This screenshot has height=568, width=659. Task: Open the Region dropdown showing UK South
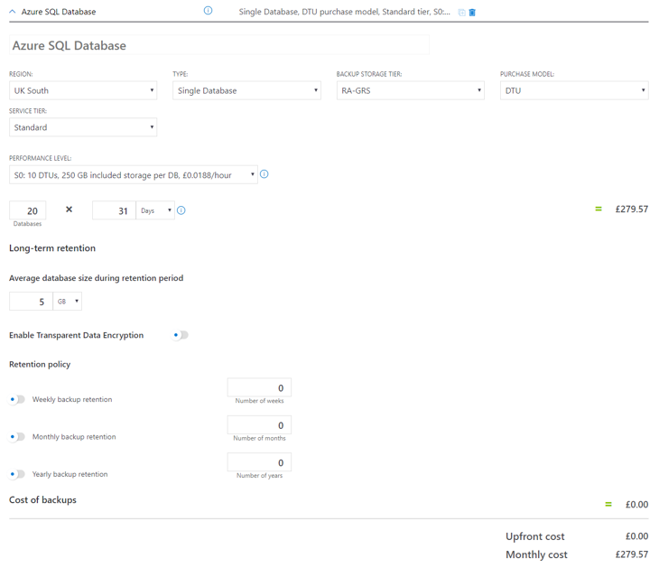pyautogui.click(x=83, y=90)
